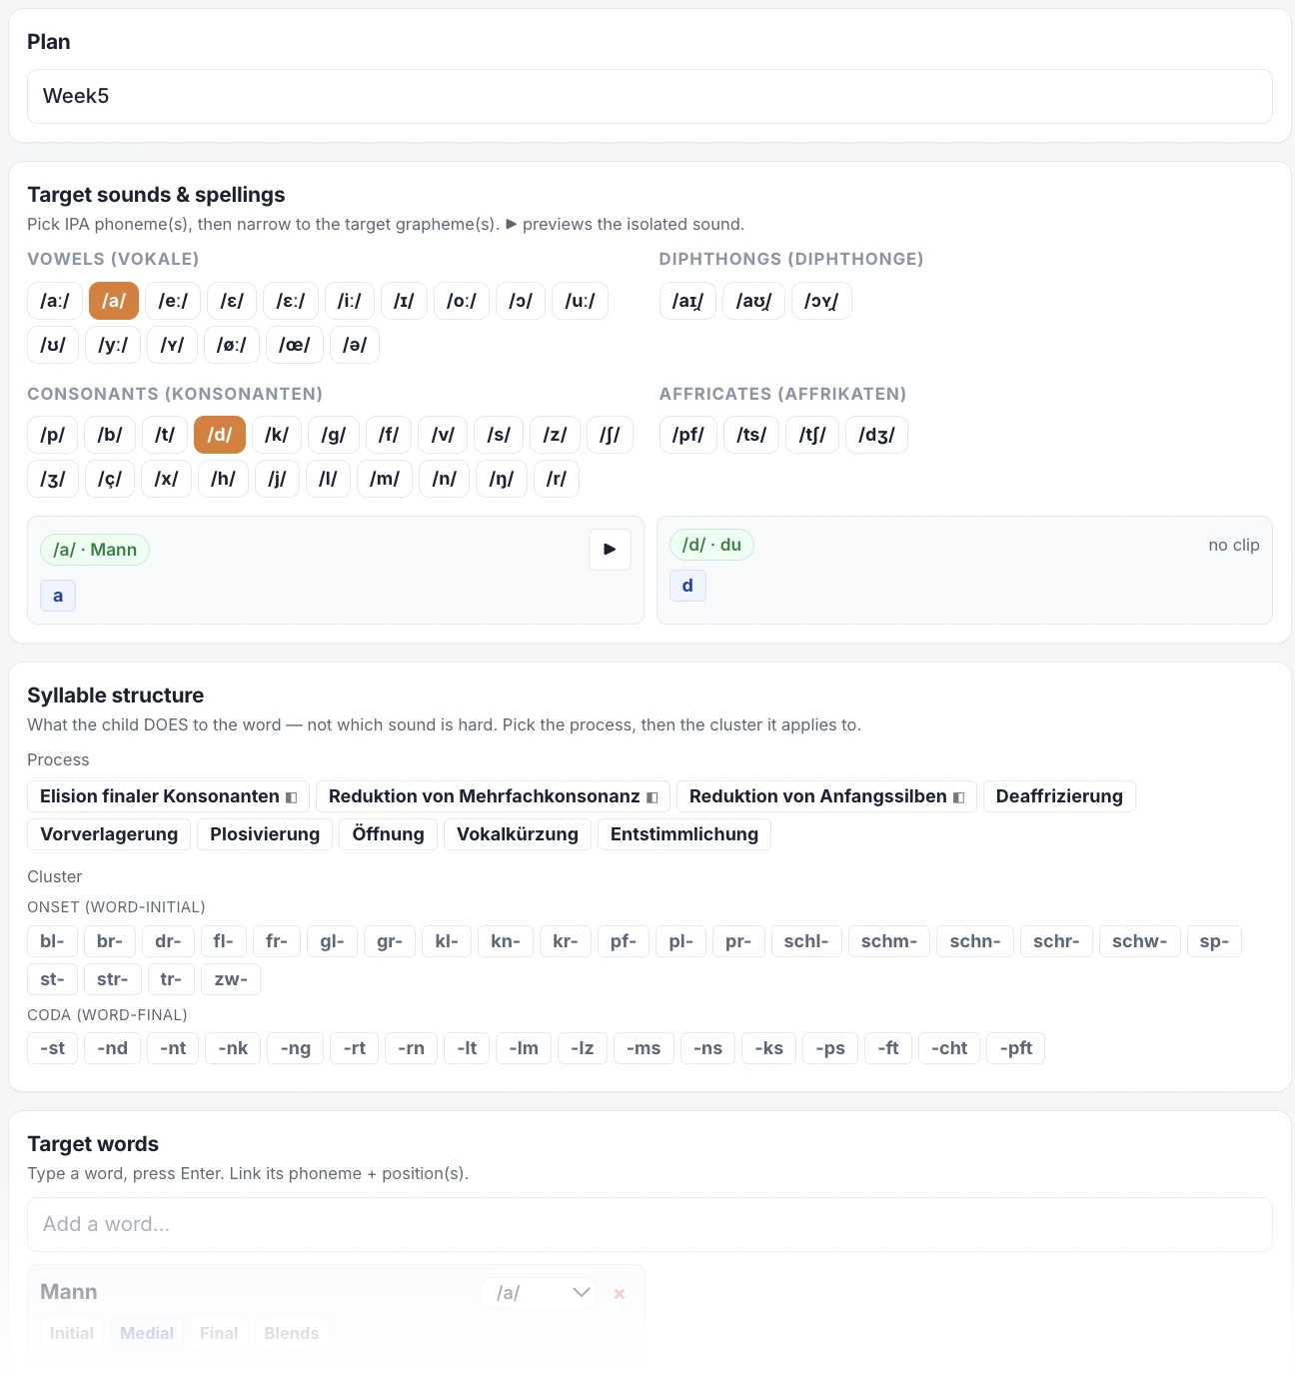1295x1377 pixels.
Task: Select the /ʃ/ consonant chip
Action: coord(610,435)
